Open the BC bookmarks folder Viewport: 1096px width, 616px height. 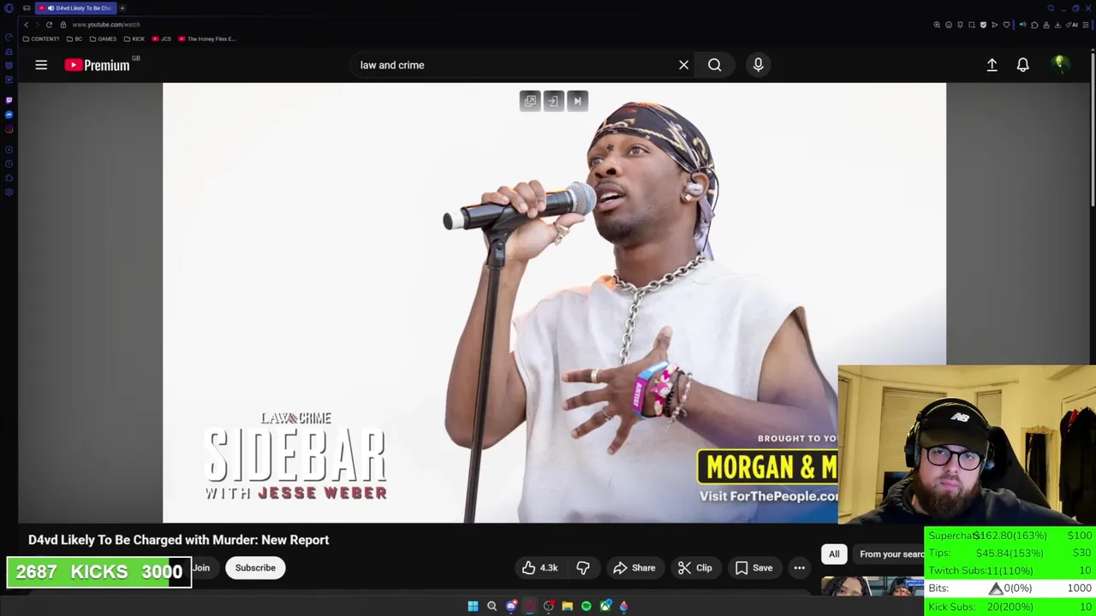tap(74, 38)
